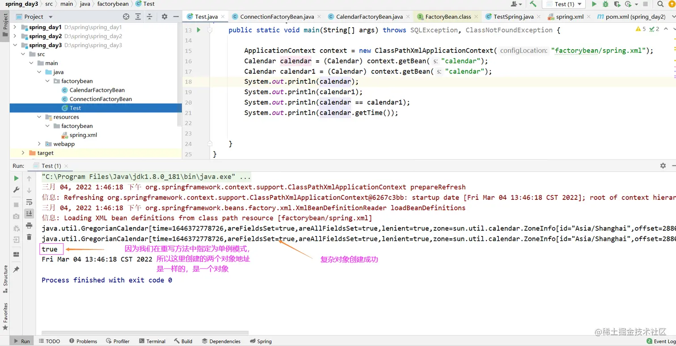The height and width of the screenshot is (346, 676).
Task: Open the TODO tool window
Action: pos(49,341)
